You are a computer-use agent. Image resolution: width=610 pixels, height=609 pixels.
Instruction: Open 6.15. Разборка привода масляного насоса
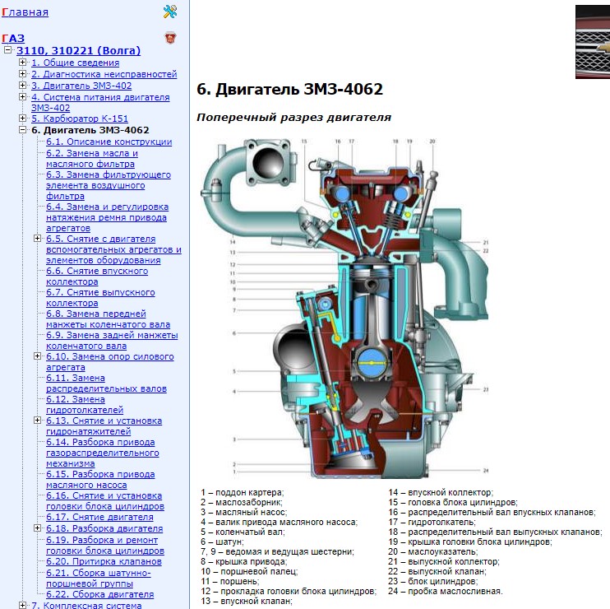click(x=100, y=479)
